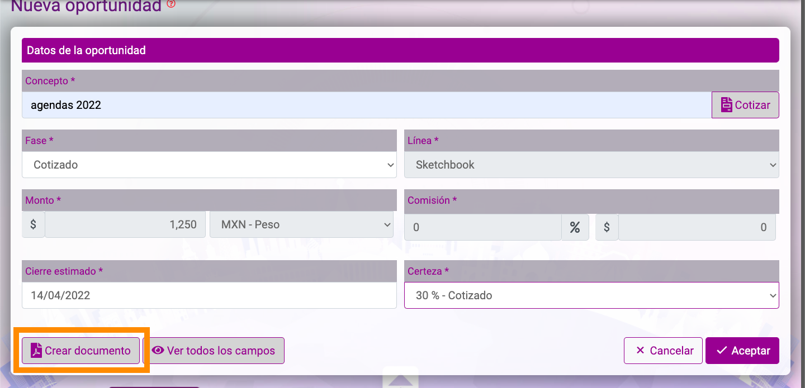Viewport: 805px width, 388px height.
Task: Confirm the form with Aceptar
Action: [742, 351]
